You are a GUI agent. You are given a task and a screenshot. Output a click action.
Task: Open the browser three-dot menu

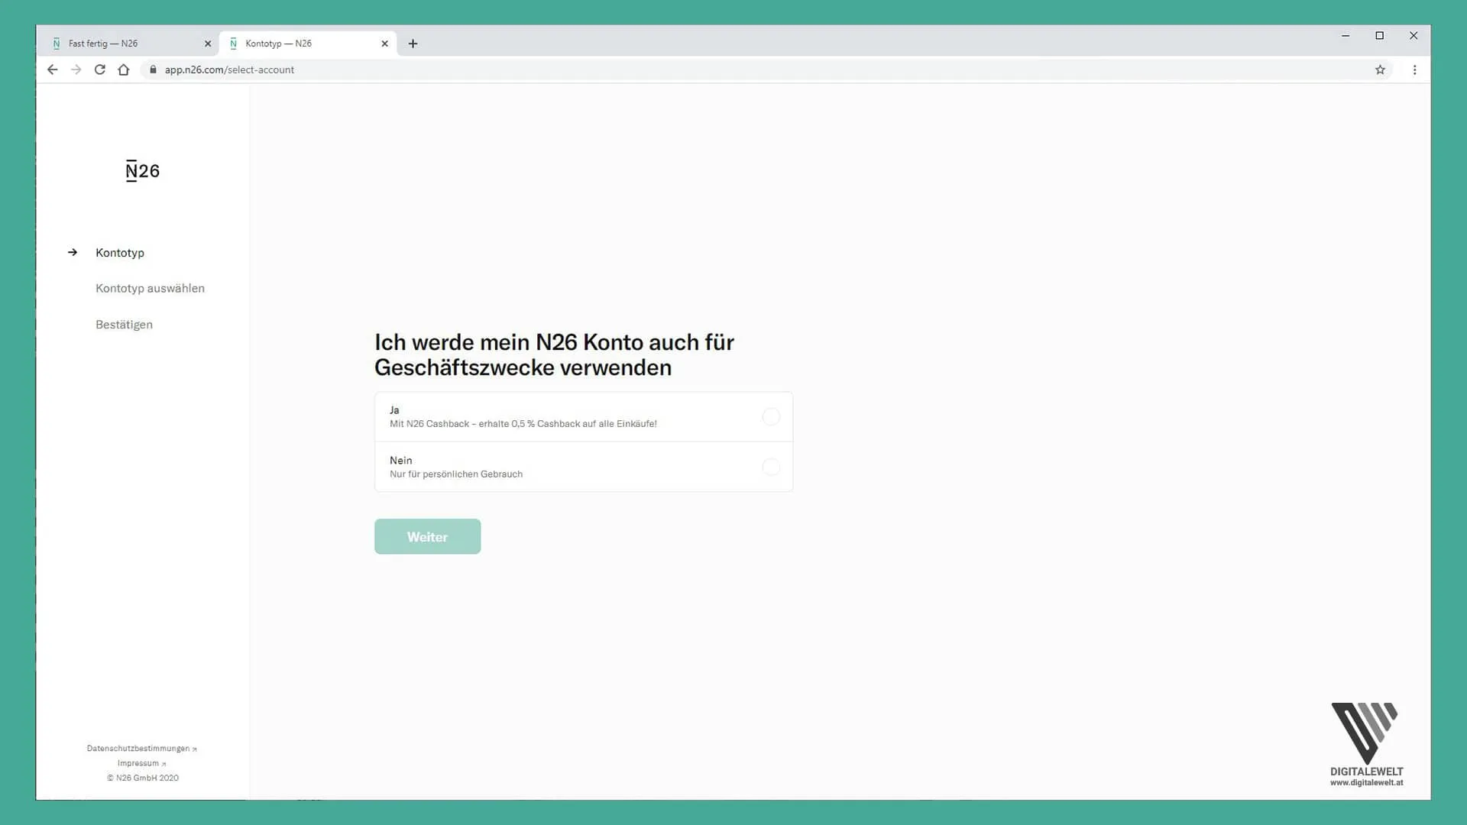point(1414,70)
